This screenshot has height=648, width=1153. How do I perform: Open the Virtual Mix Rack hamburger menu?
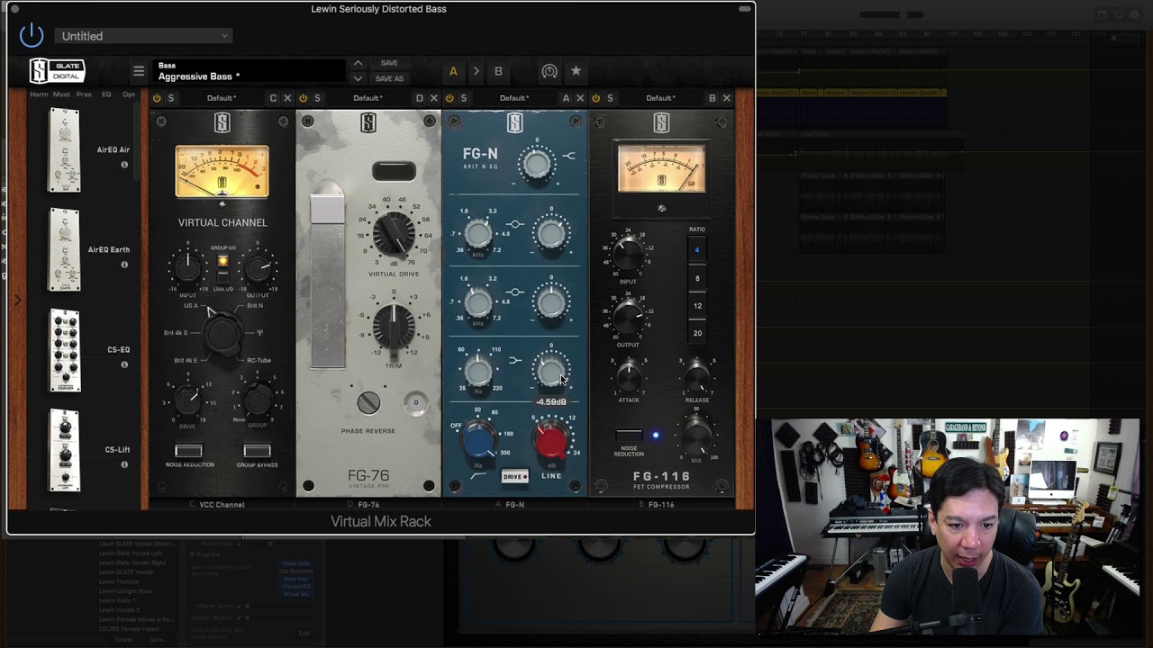[139, 71]
